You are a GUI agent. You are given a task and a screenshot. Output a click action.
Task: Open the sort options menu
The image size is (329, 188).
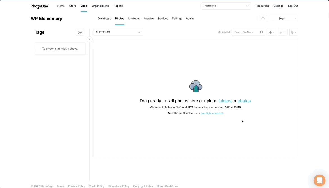[282, 32]
